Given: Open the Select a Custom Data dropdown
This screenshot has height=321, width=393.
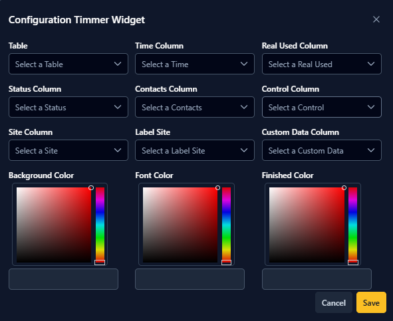Looking at the screenshot, I should [322, 150].
